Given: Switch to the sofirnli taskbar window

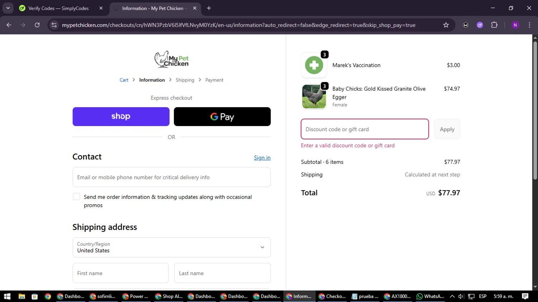Looking at the screenshot, I should [103, 296].
